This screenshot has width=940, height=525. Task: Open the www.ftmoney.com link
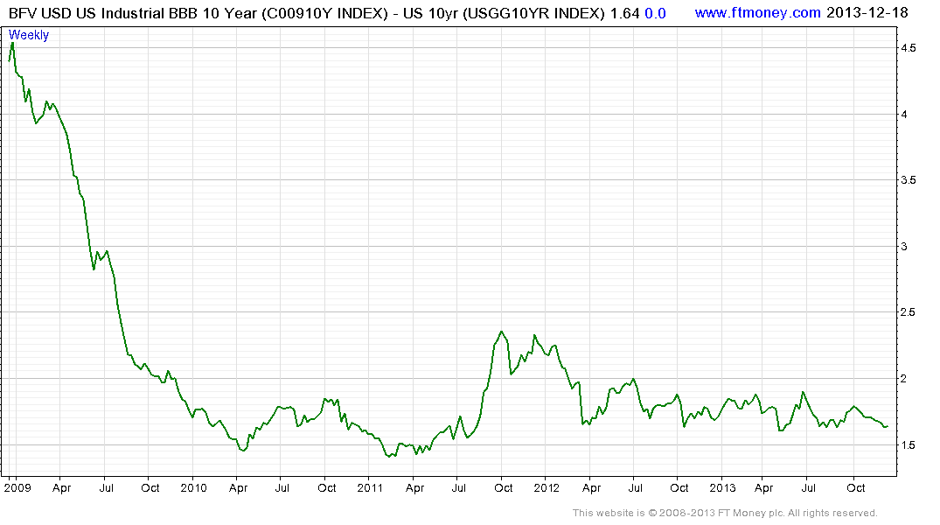pyautogui.click(x=757, y=12)
